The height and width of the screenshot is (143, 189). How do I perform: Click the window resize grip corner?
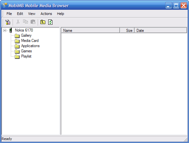(x=185, y=140)
